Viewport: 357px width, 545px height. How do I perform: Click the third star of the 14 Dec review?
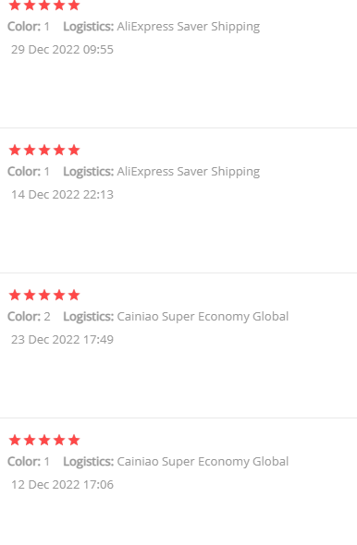44,151
